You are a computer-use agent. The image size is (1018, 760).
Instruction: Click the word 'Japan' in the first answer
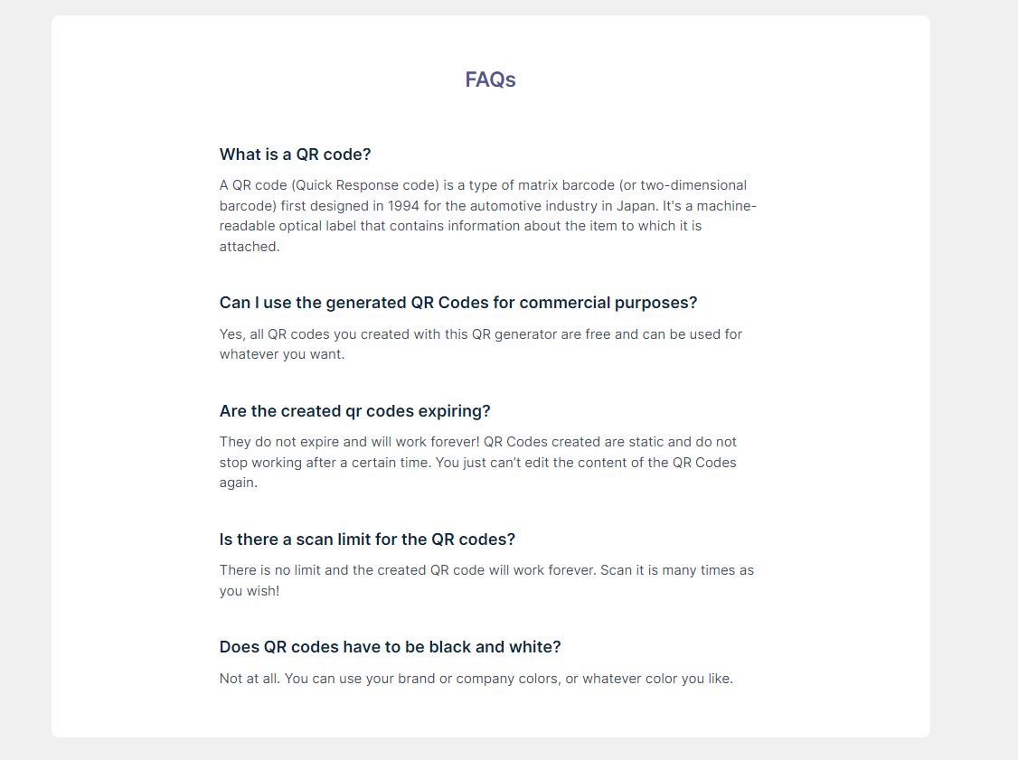[x=636, y=206]
